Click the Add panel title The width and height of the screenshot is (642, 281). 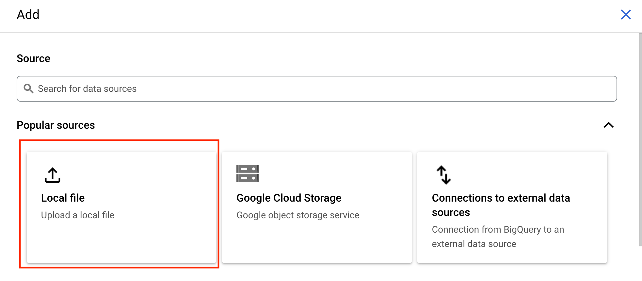(x=28, y=15)
